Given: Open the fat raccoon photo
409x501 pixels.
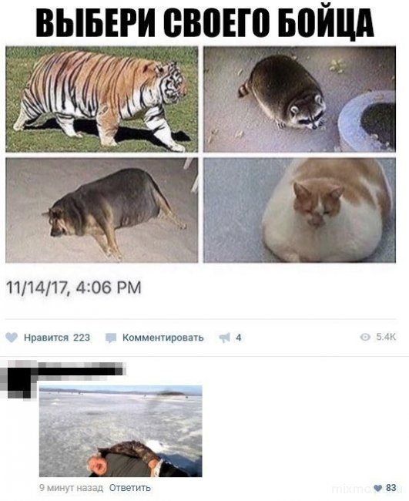Looking at the screenshot, I should click(300, 99).
